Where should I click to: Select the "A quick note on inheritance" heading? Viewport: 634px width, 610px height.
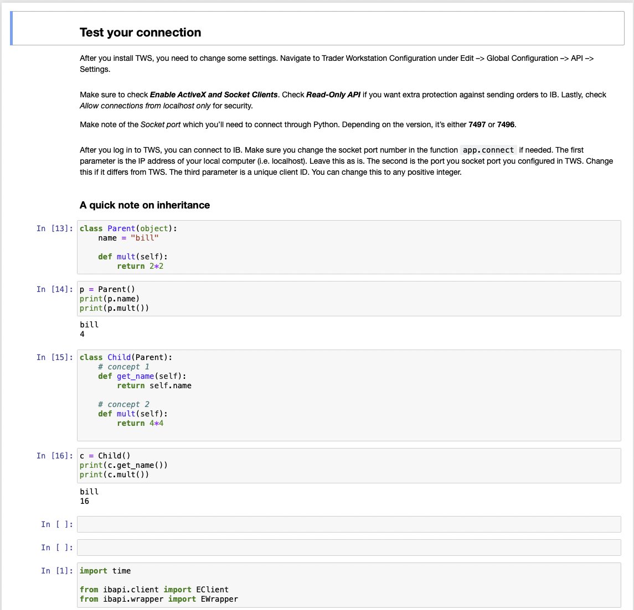pyautogui.click(x=145, y=205)
